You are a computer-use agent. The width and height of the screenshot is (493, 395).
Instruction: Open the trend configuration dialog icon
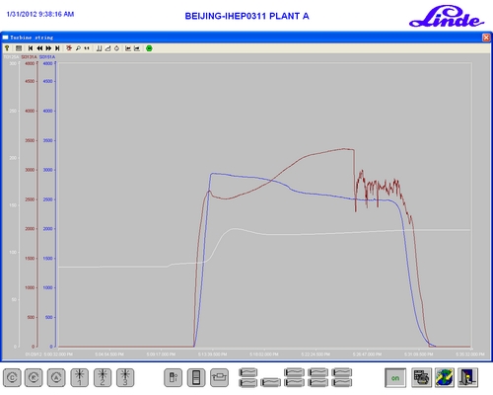tap(19, 48)
